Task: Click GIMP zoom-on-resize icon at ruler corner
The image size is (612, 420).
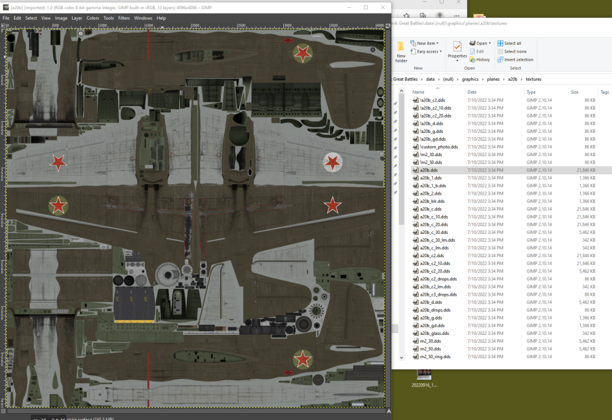Action: pos(387,26)
